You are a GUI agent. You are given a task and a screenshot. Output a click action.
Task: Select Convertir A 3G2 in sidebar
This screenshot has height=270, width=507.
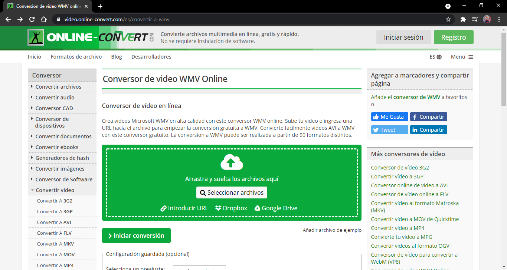coord(55,201)
